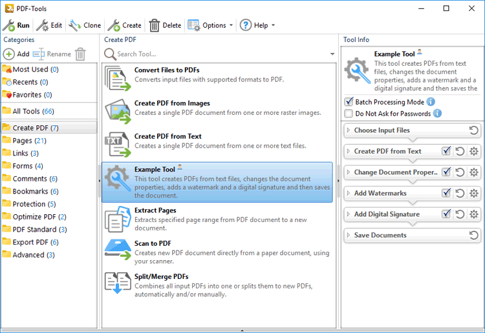Viewport: 485px width, 333px height.
Task: Select the Create PDF from Text tool icon
Action: click(118, 145)
